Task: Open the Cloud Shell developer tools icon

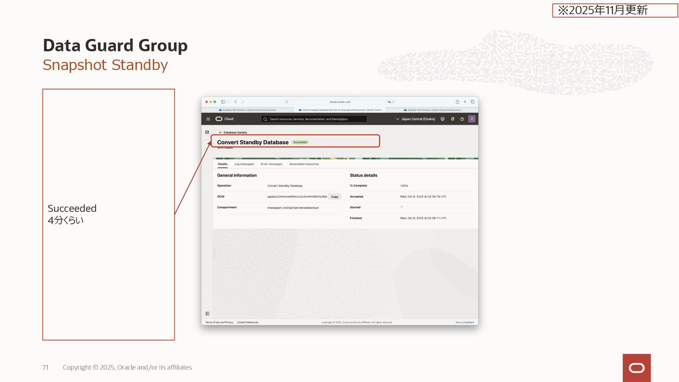Action: click(442, 119)
